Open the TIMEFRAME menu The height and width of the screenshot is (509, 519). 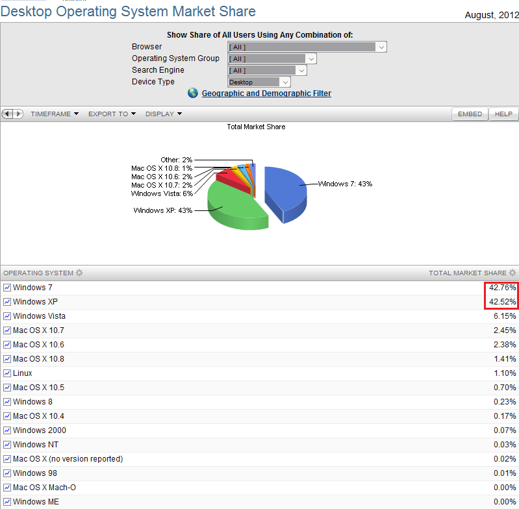pyautogui.click(x=55, y=114)
